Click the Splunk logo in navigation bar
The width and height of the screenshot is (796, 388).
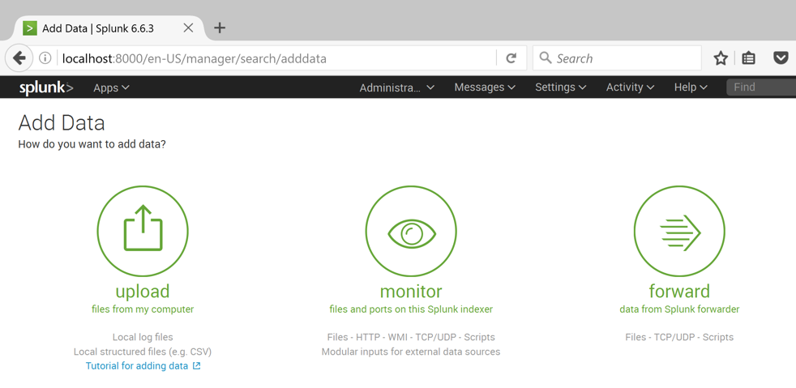(x=46, y=87)
